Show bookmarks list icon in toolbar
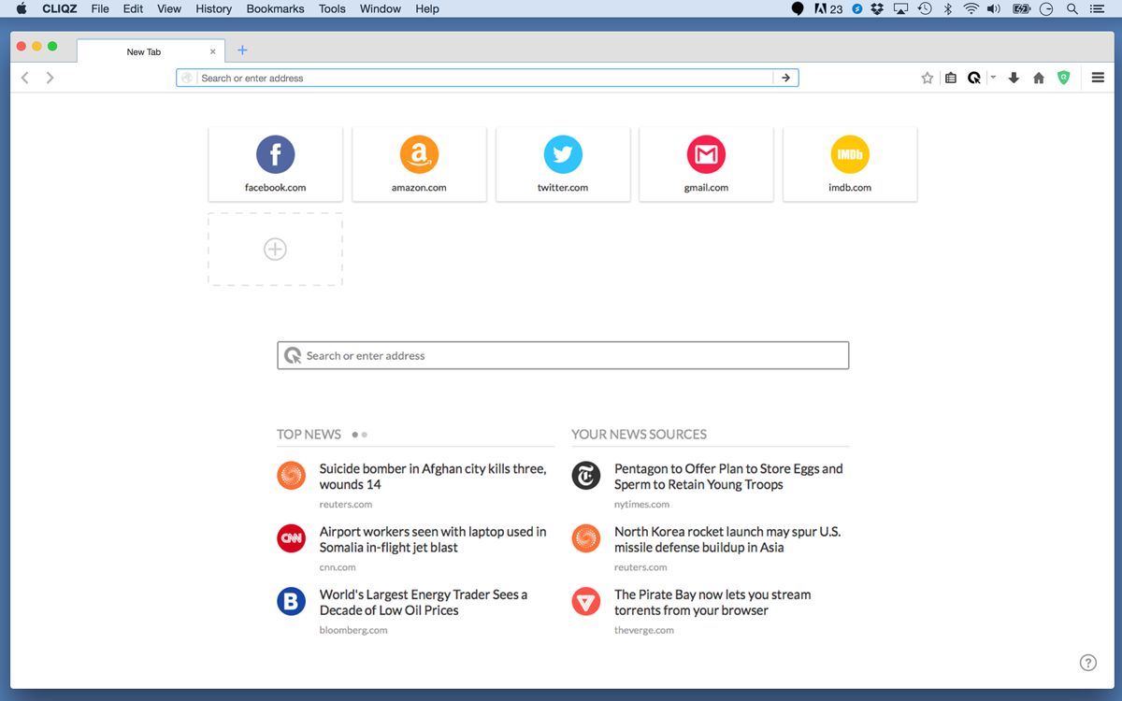 [x=951, y=79]
